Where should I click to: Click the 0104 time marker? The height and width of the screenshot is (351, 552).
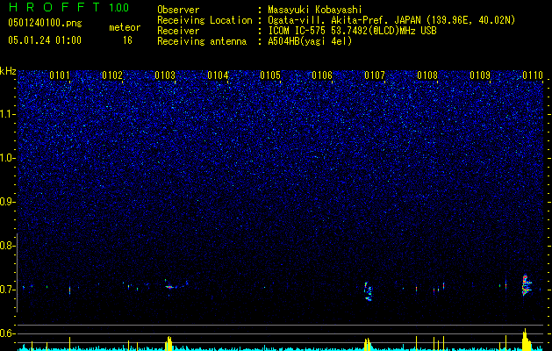[x=218, y=75]
